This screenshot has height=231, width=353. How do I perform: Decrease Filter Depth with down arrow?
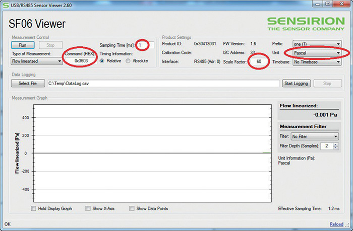335,147
